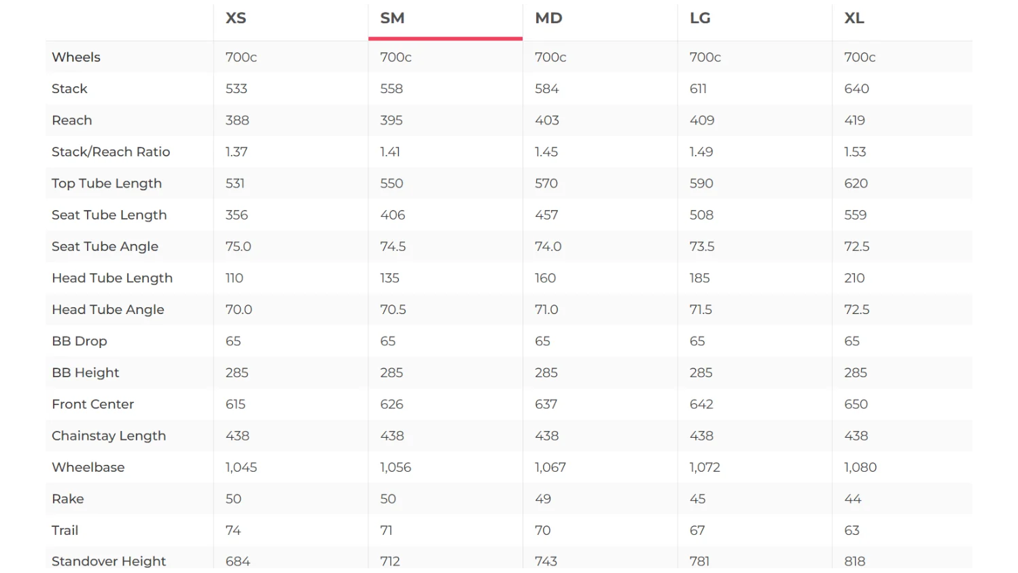The width and height of the screenshot is (1018, 573).
Task: Click the Stack/Reach Ratio label
Action: tap(111, 152)
